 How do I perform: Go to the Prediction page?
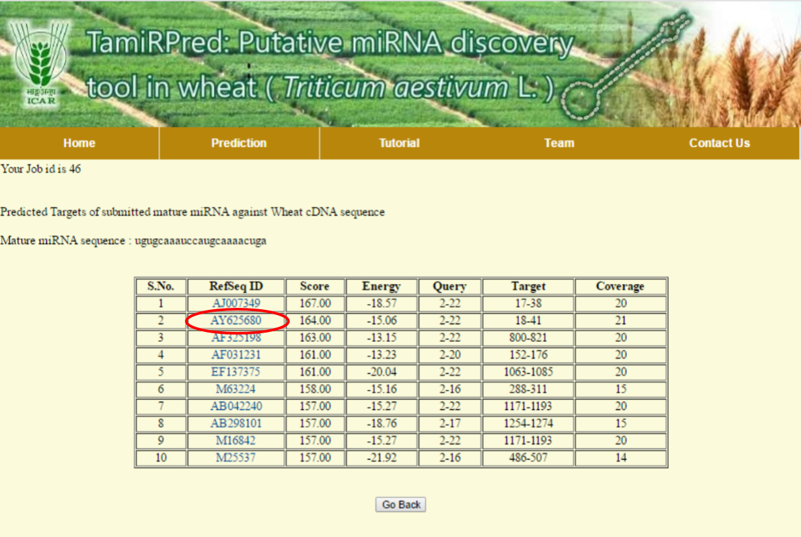tap(239, 143)
